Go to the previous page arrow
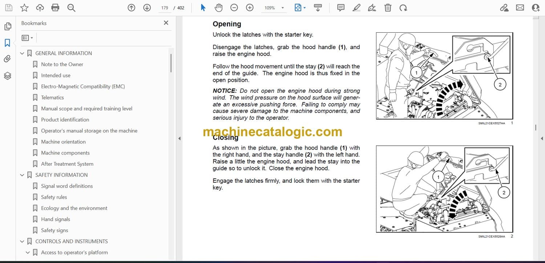The width and height of the screenshot is (545, 263). pyautogui.click(x=132, y=8)
